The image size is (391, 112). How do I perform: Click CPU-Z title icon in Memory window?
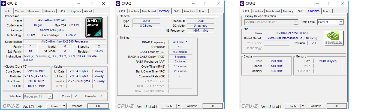(x=118, y=4)
